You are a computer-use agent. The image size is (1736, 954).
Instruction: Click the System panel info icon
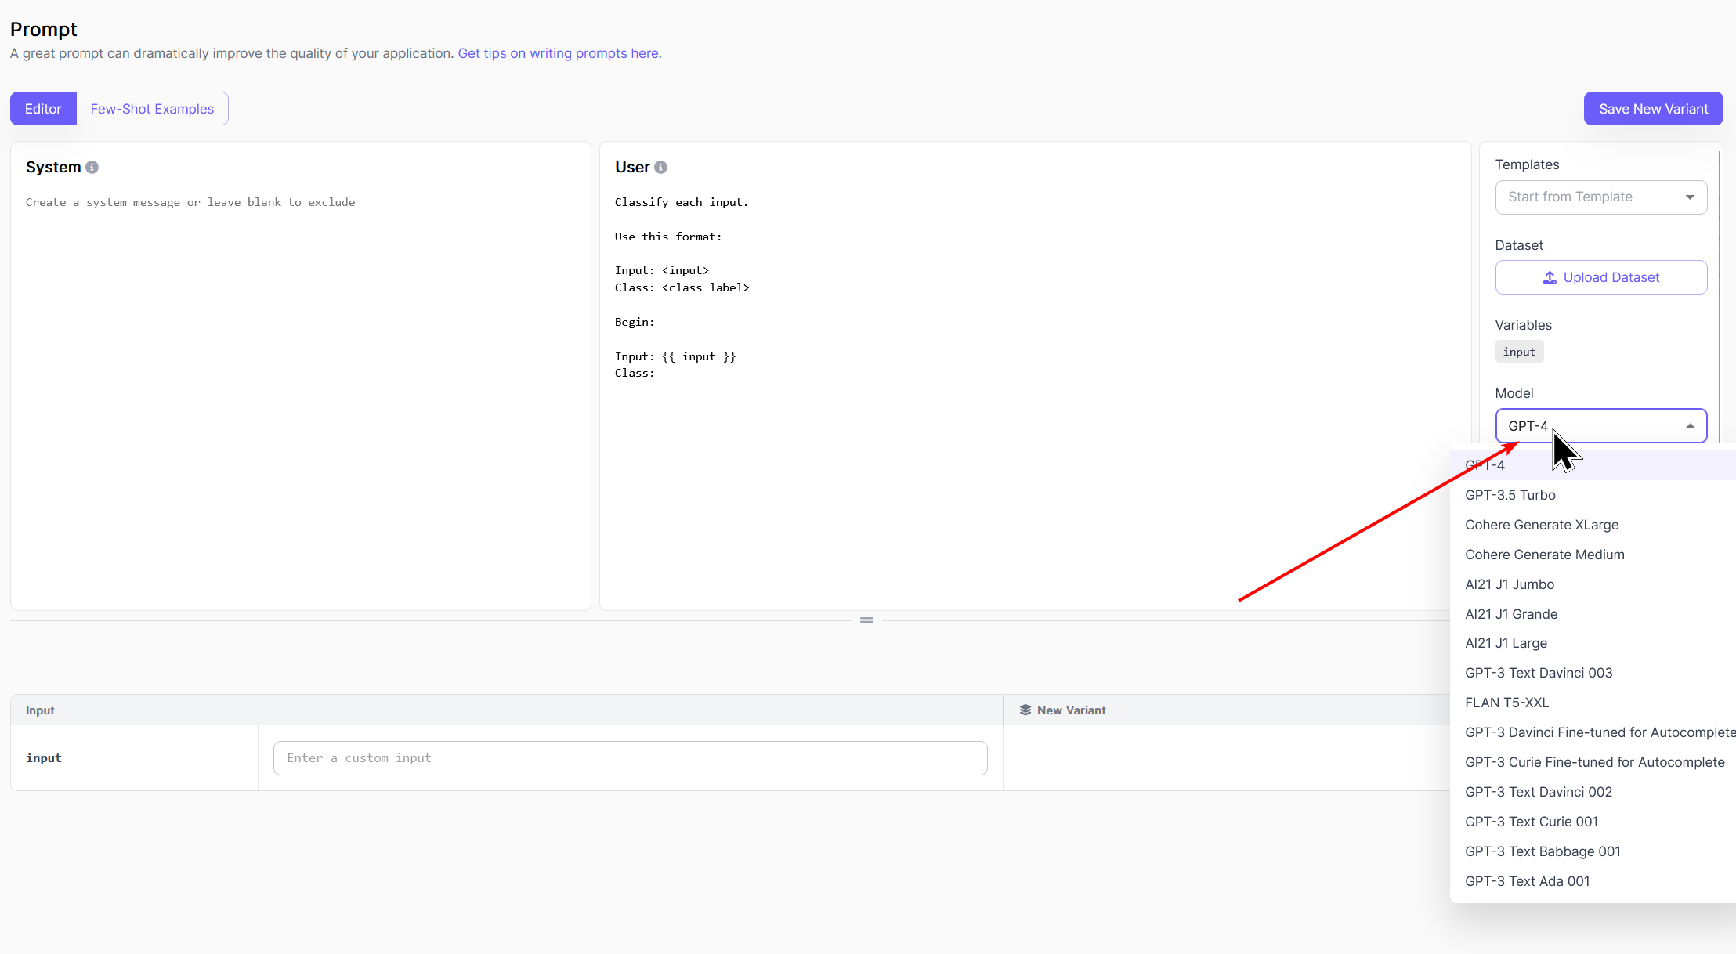click(92, 166)
